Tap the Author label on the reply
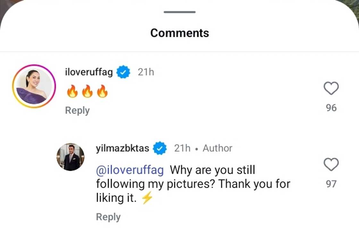Image resolution: width=359 pixels, height=232 pixels. click(x=217, y=148)
